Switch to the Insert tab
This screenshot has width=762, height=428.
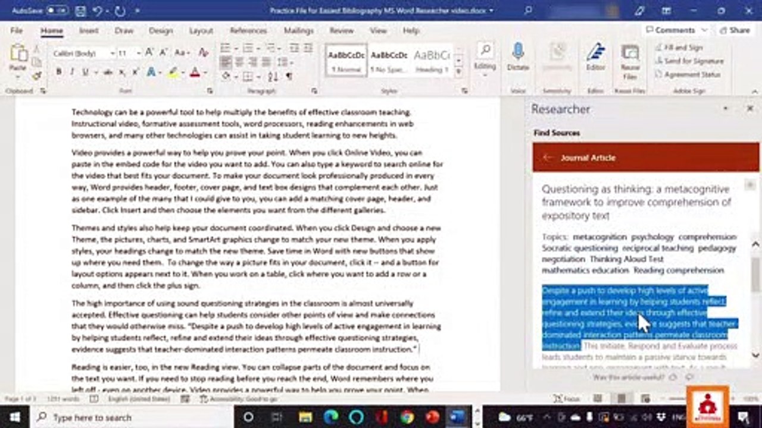point(89,30)
